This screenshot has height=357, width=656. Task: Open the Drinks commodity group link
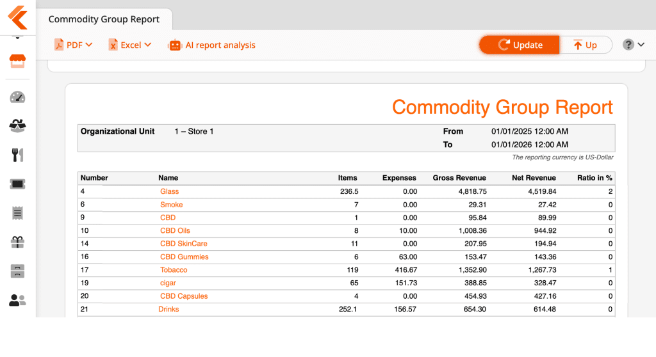(x=168, y=310)
